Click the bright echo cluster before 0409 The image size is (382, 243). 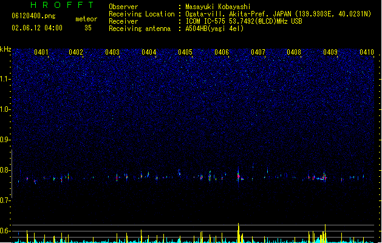point(321,178)
